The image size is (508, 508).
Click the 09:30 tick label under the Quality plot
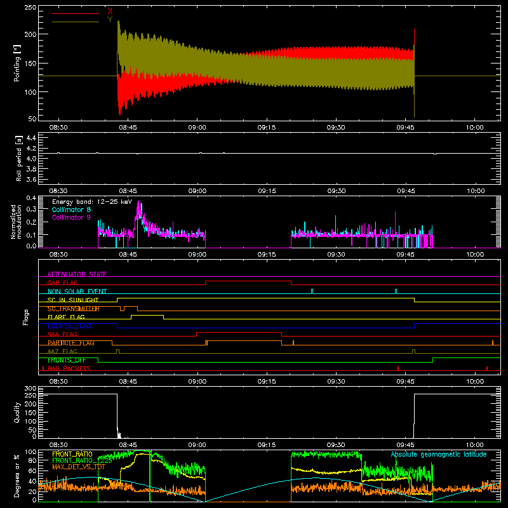pos(336,445)
